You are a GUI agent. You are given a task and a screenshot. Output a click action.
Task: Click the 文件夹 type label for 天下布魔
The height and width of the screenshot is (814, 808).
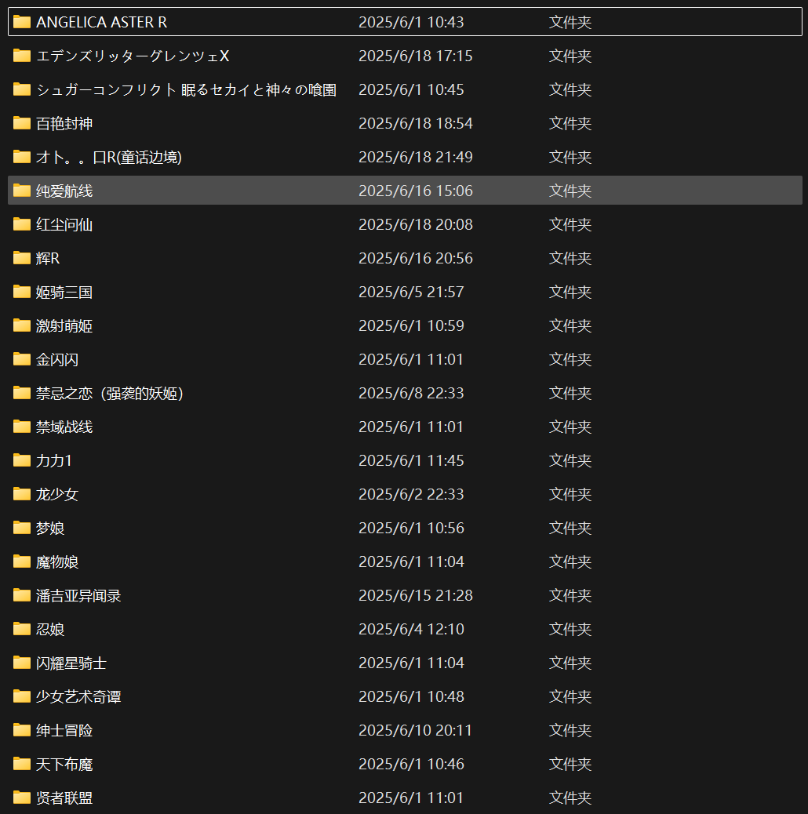(x=570, y=764)
